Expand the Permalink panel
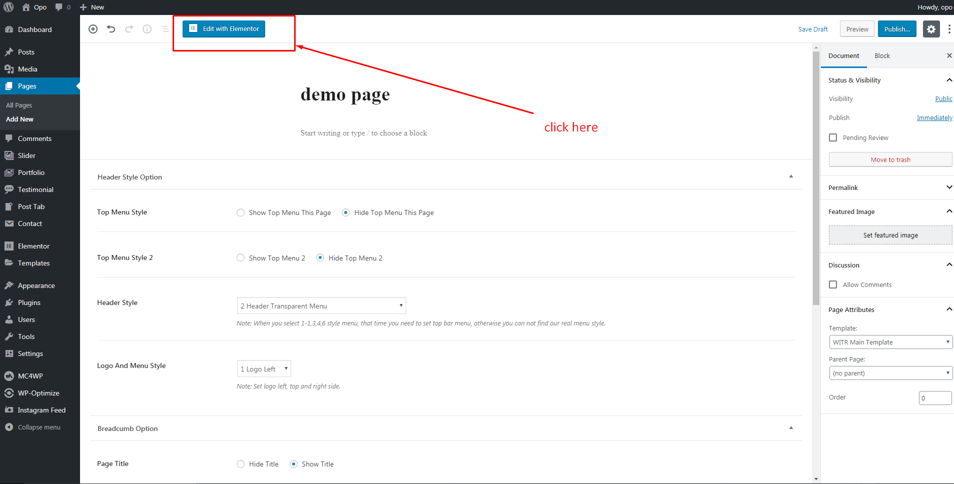Image resolution: width=954 pixels, height=484 pixels. (949, 187)
